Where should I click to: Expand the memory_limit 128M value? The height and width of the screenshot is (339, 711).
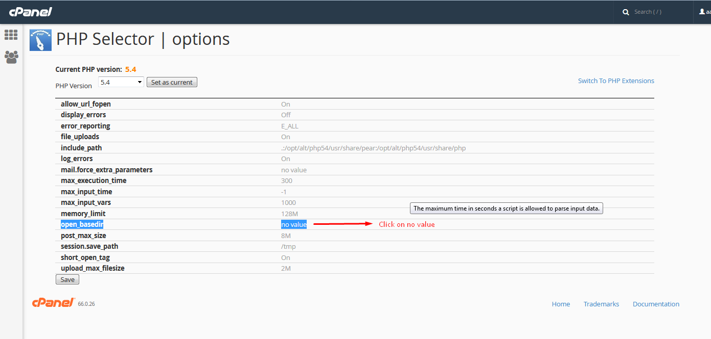288,214
